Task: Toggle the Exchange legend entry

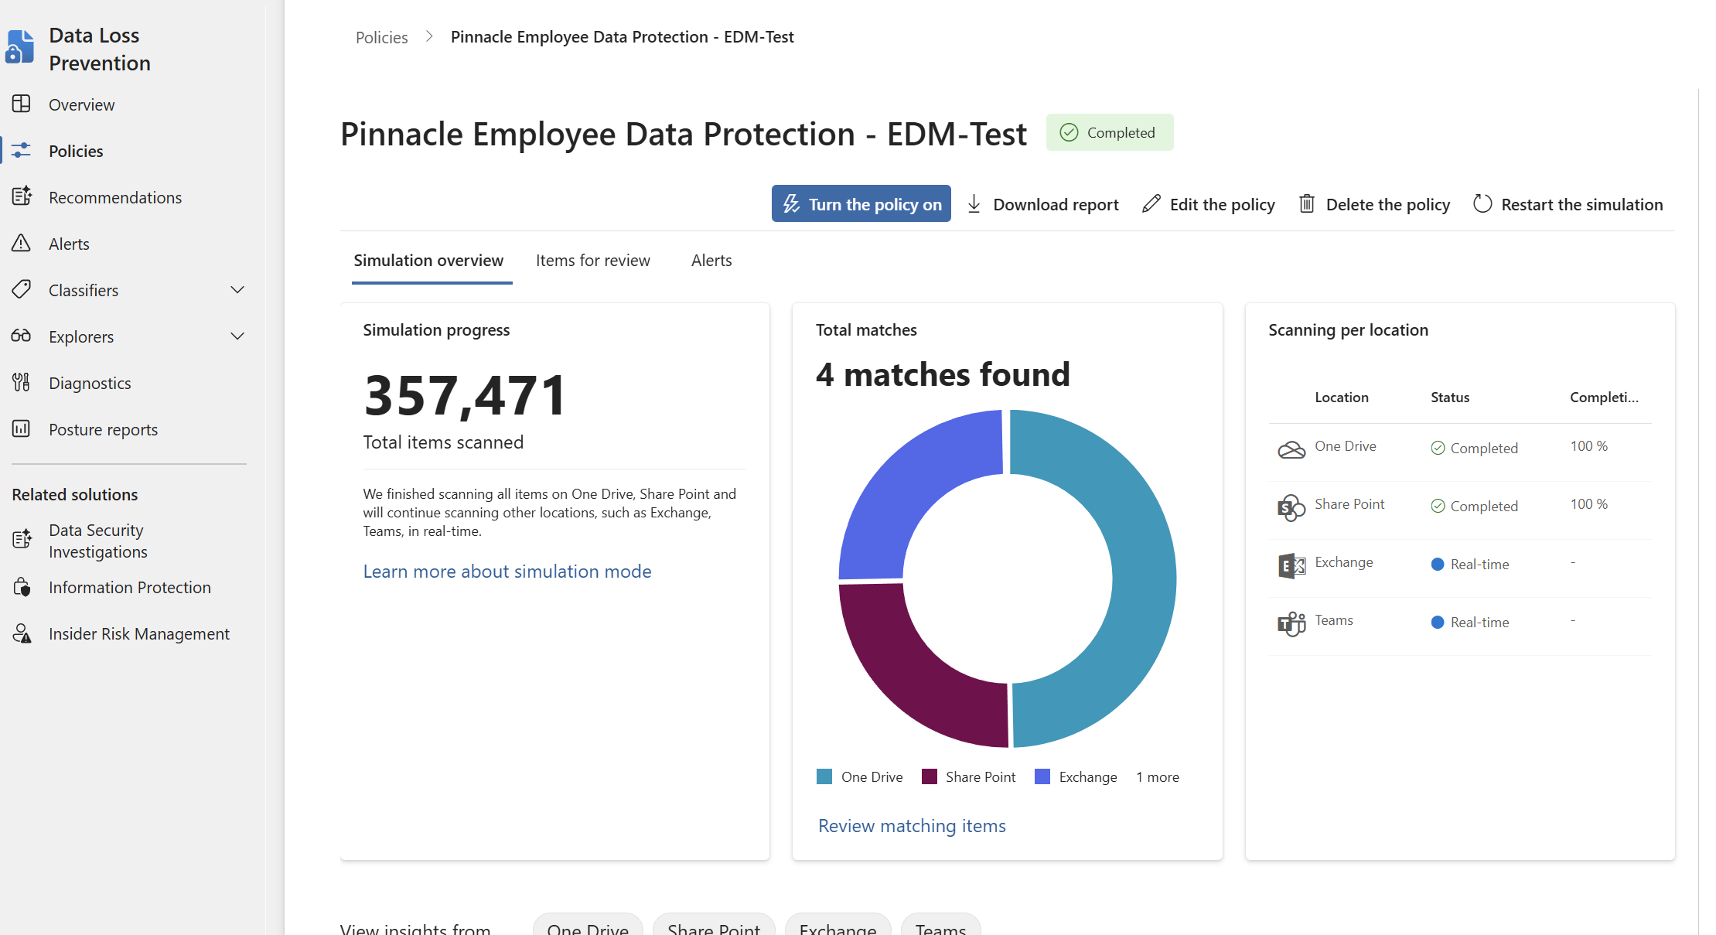Action: (x=1076, y=776)
